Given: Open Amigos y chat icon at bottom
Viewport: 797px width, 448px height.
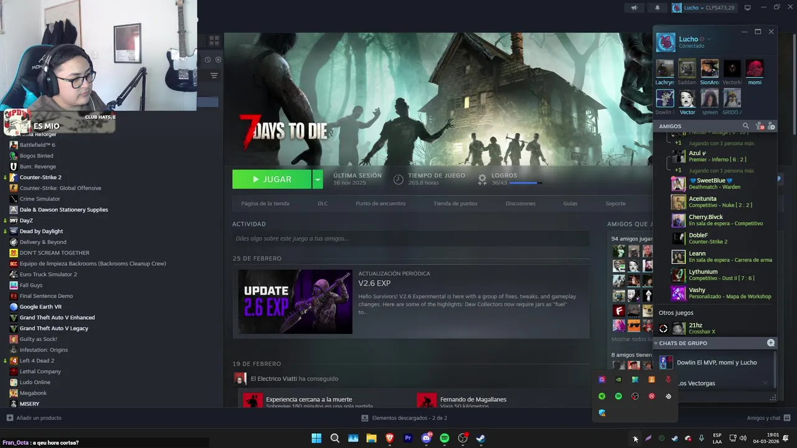Looking at the screenshot, I should pos(787,418).
